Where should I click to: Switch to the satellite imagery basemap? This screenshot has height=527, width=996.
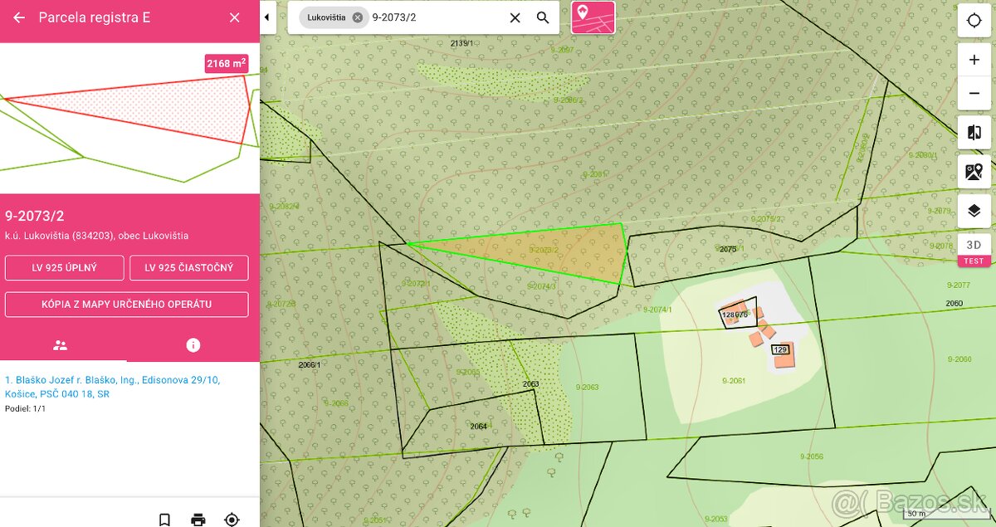pos(974,172)
